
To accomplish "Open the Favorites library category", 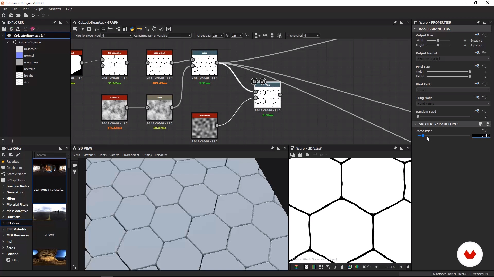I will pyautogui.click(x=13, y=161).
